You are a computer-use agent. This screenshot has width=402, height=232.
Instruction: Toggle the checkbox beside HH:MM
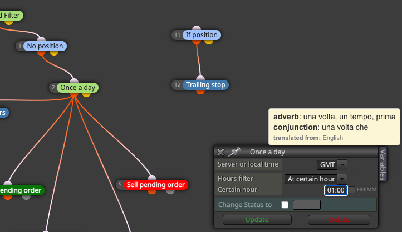pyautogui.click(x=352, y=190)
